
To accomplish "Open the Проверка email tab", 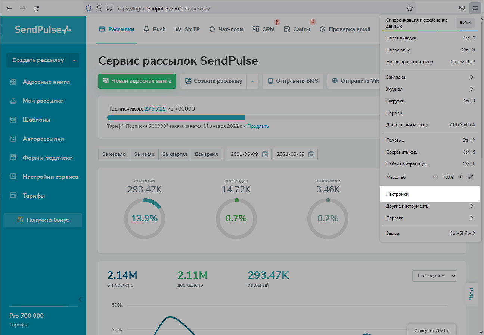I will click(345, 29).
